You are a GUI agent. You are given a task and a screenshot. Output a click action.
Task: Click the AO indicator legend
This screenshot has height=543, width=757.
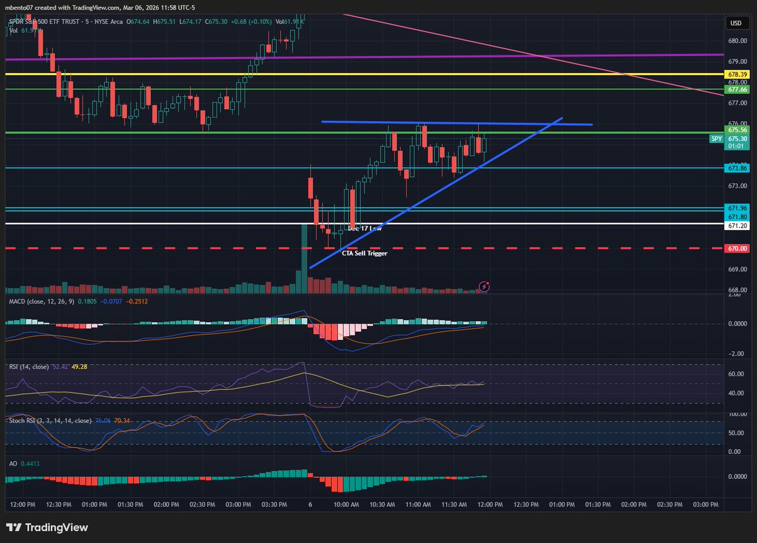(x=12, y=463)
